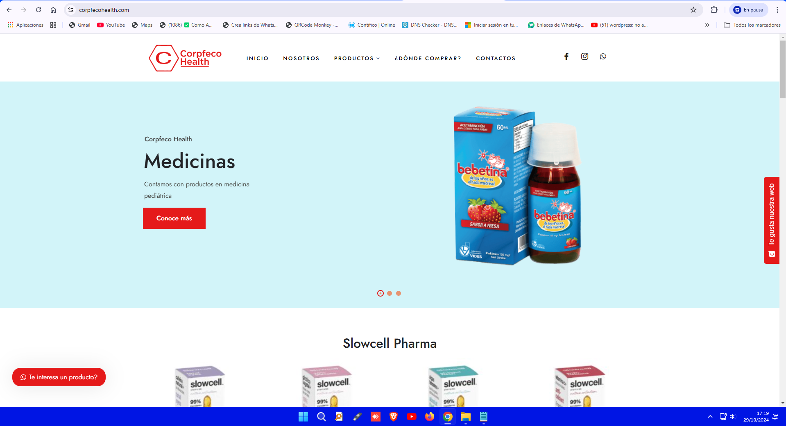Go to the NOSOTROS menu item

(301, 59)
